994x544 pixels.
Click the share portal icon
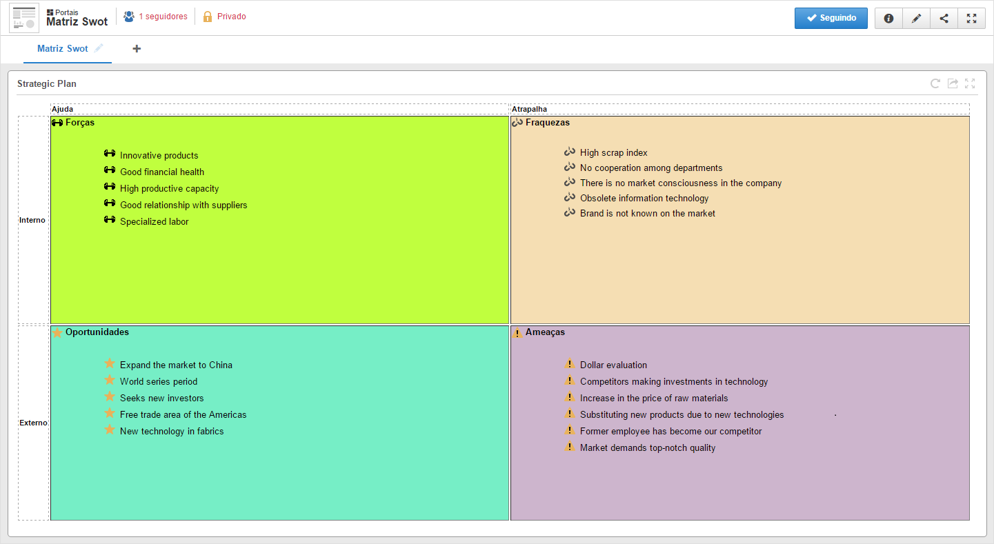[944, 19]
